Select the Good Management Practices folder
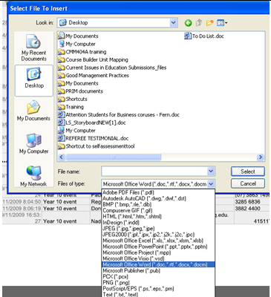 point(94,76)
